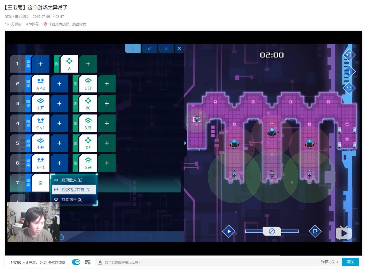
Task: Click the trash can delete icon
Action: pos(62,237)
